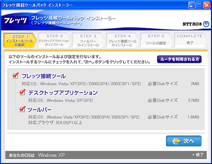The height and width of the screenshot is (164, 212).
Task: Select STEP 1 インストールツールの選択 tab
Action: tap(20, 40)
